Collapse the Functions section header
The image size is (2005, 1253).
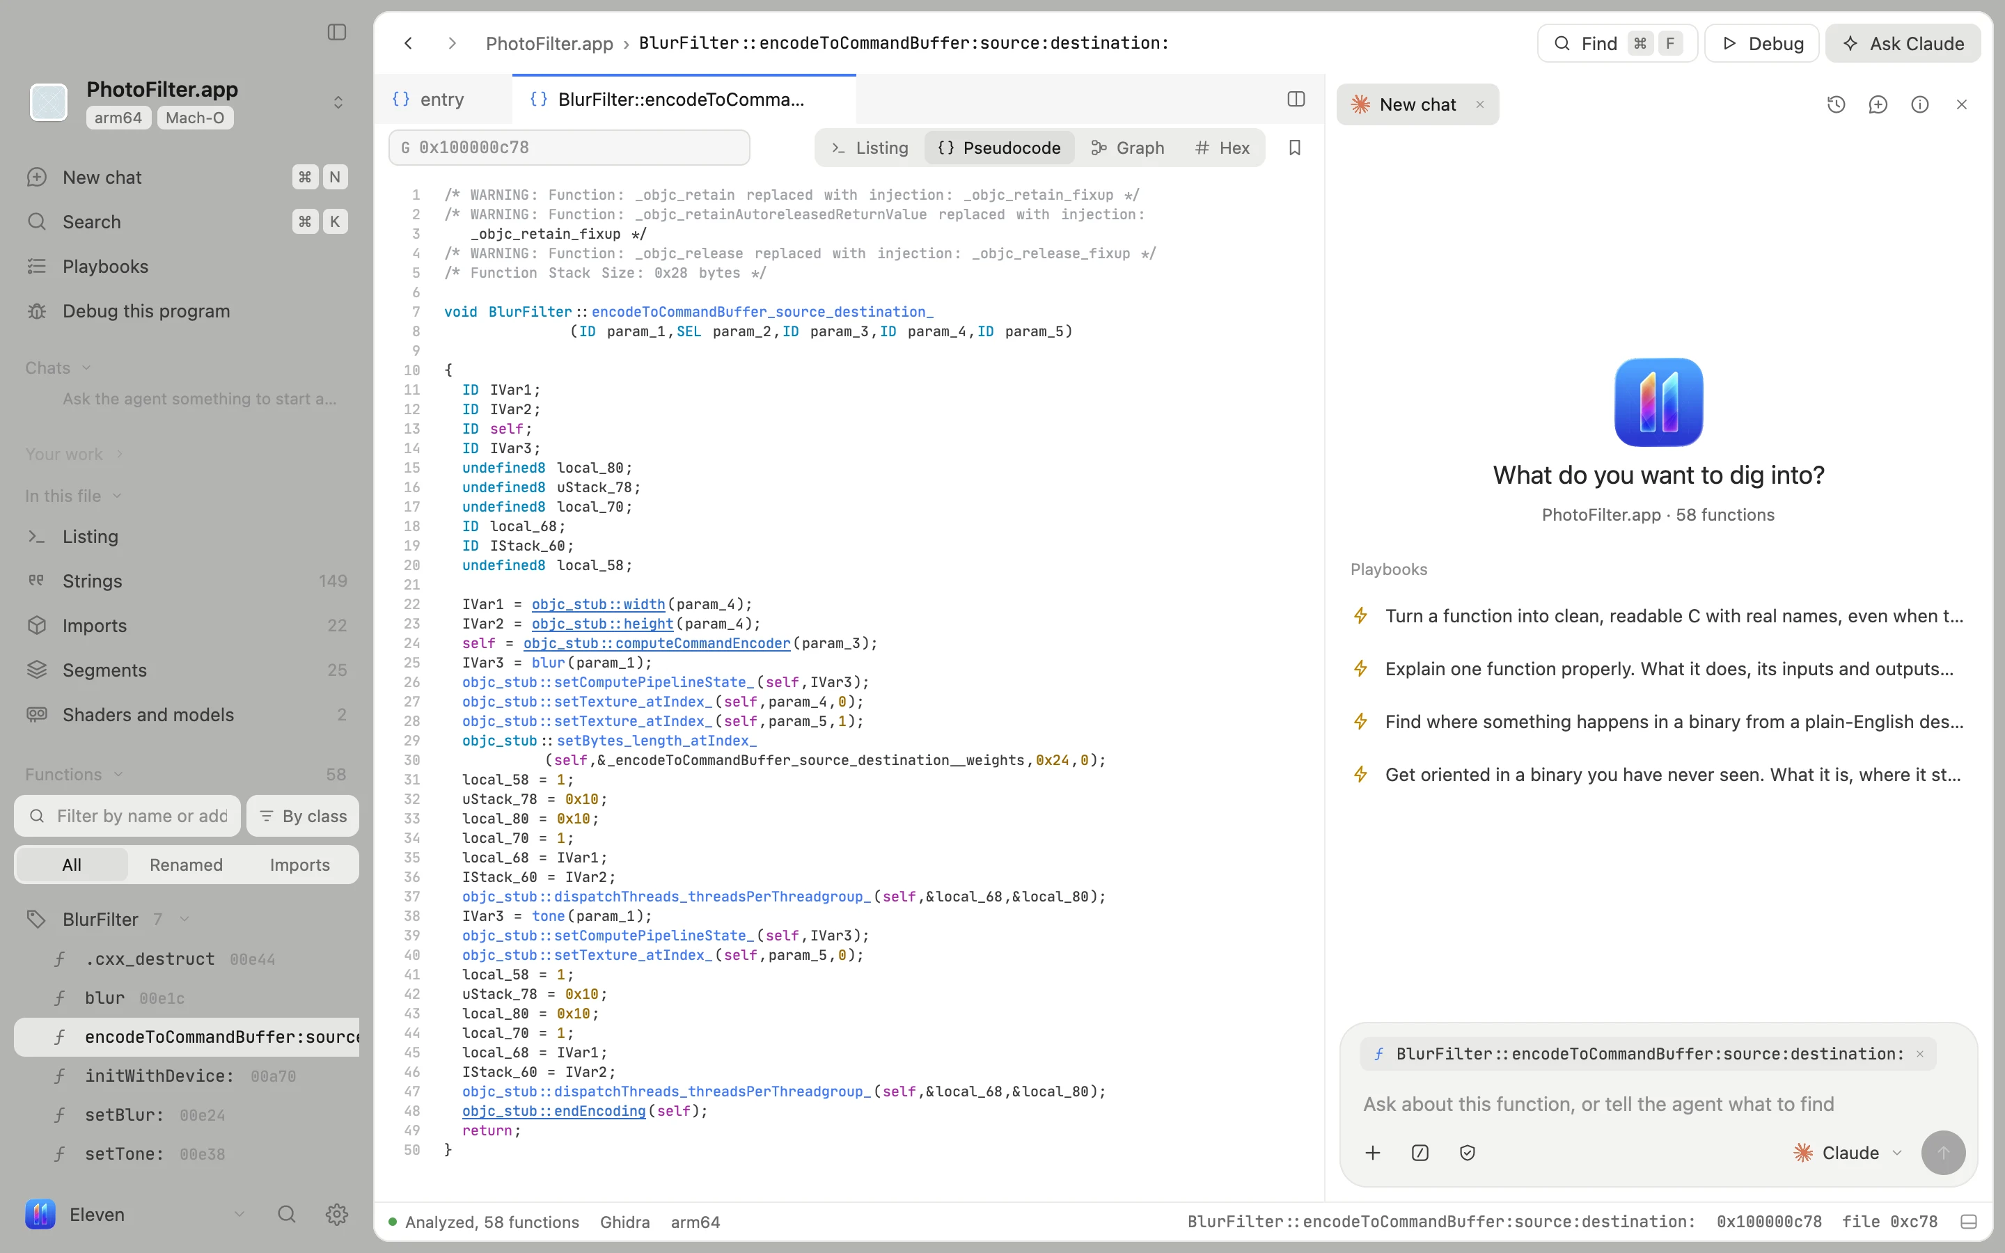[x=74, y=774]
